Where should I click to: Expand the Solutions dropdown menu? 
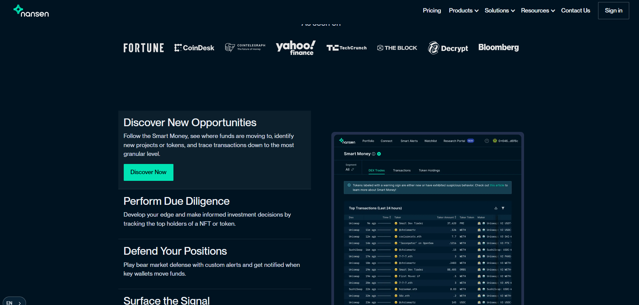pos(500,10)
